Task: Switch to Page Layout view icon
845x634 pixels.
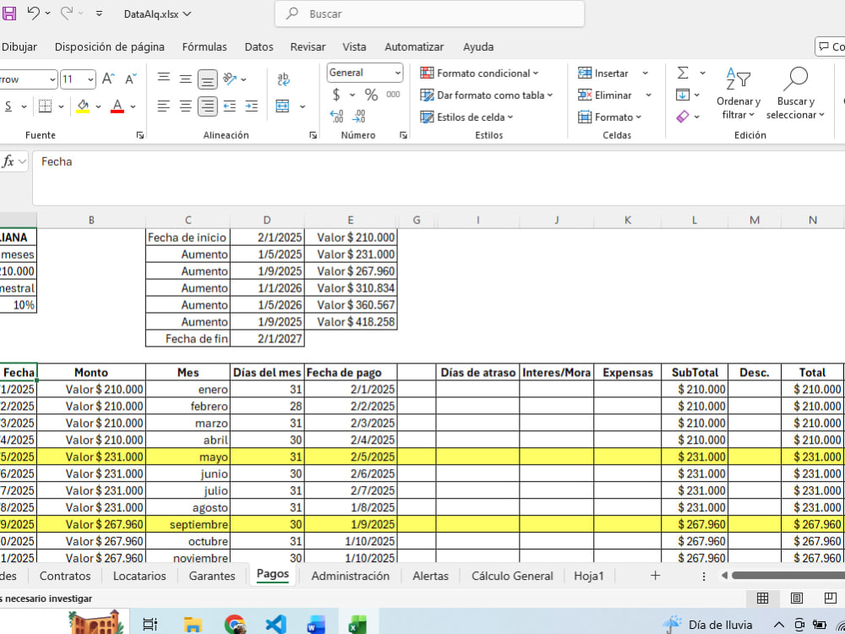Action: tap(797, 598)
